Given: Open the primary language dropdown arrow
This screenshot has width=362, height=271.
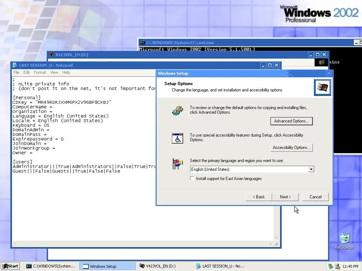Looking at the screenshot, I should (311, 169).
